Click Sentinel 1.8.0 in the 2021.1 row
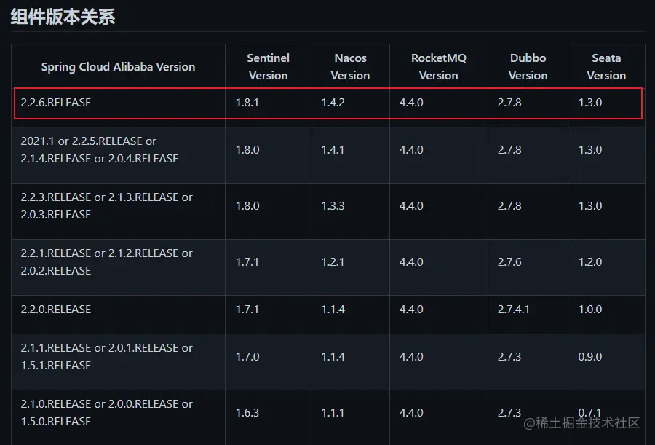This screenshot has height=445, width=655. 247,150
